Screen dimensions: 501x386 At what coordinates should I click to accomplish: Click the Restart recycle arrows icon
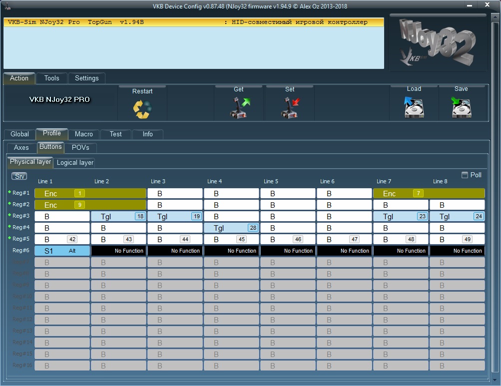point(142,109)
